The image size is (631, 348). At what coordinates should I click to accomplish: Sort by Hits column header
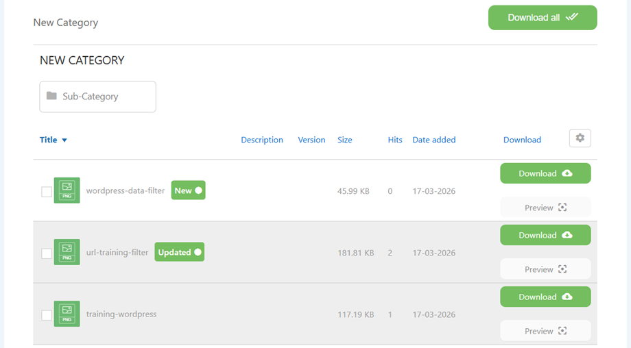pos(394,140)
